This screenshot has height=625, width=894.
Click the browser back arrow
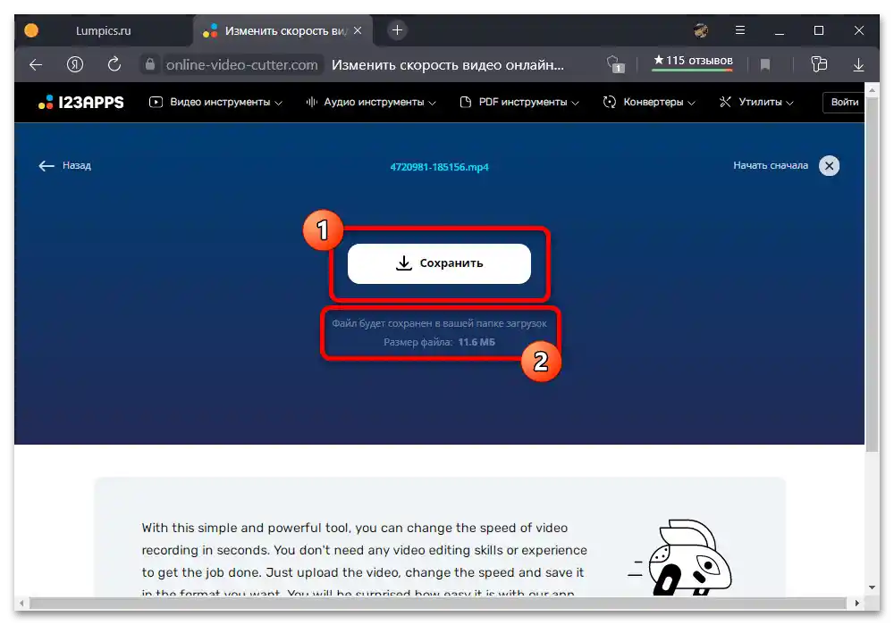[36, 65]
